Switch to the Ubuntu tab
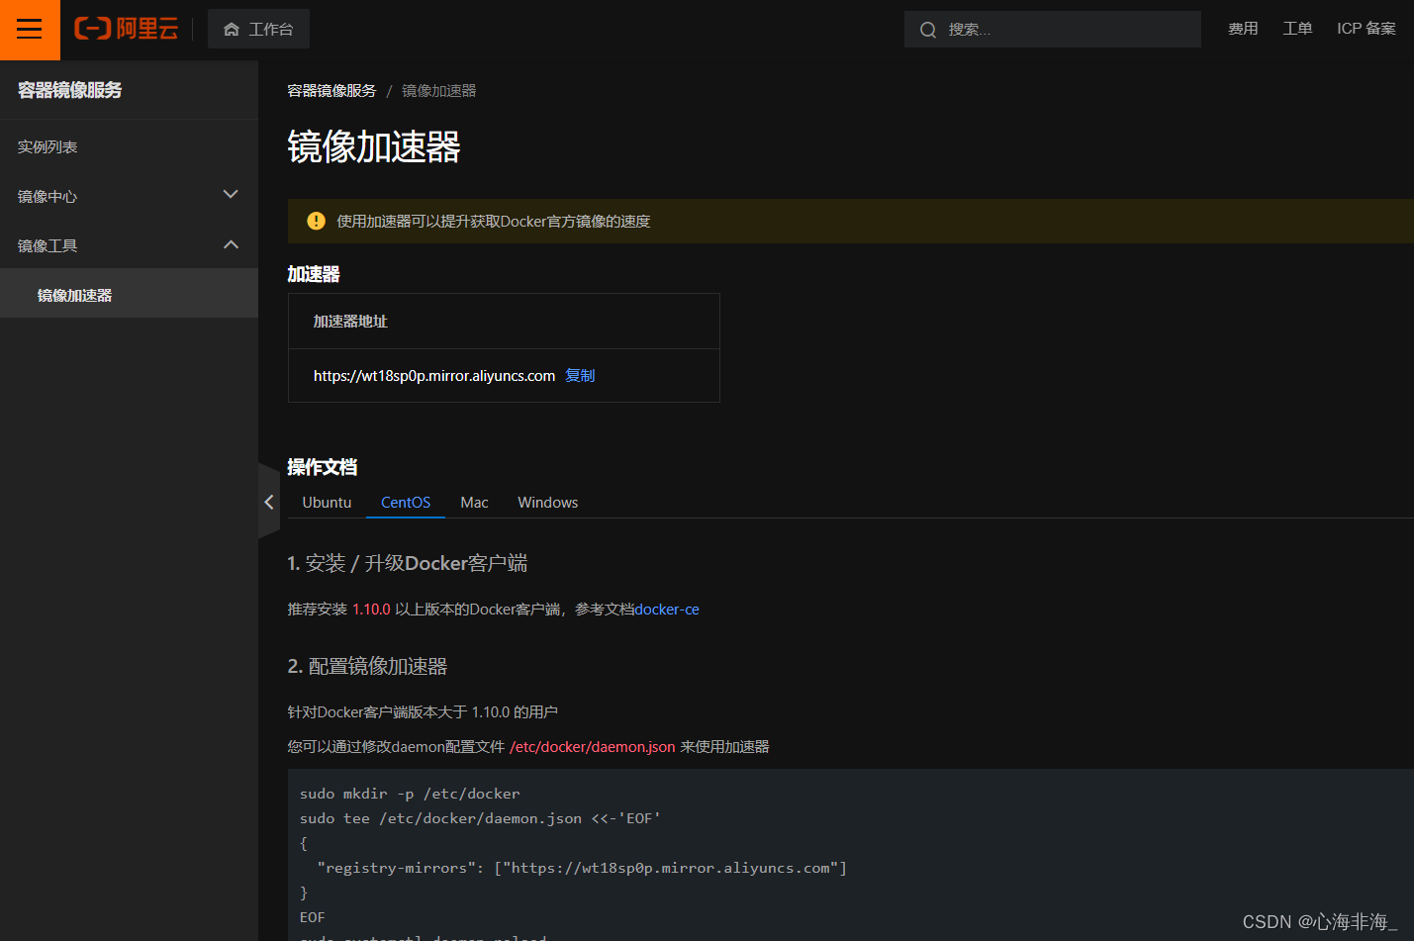 click(327, 503)
